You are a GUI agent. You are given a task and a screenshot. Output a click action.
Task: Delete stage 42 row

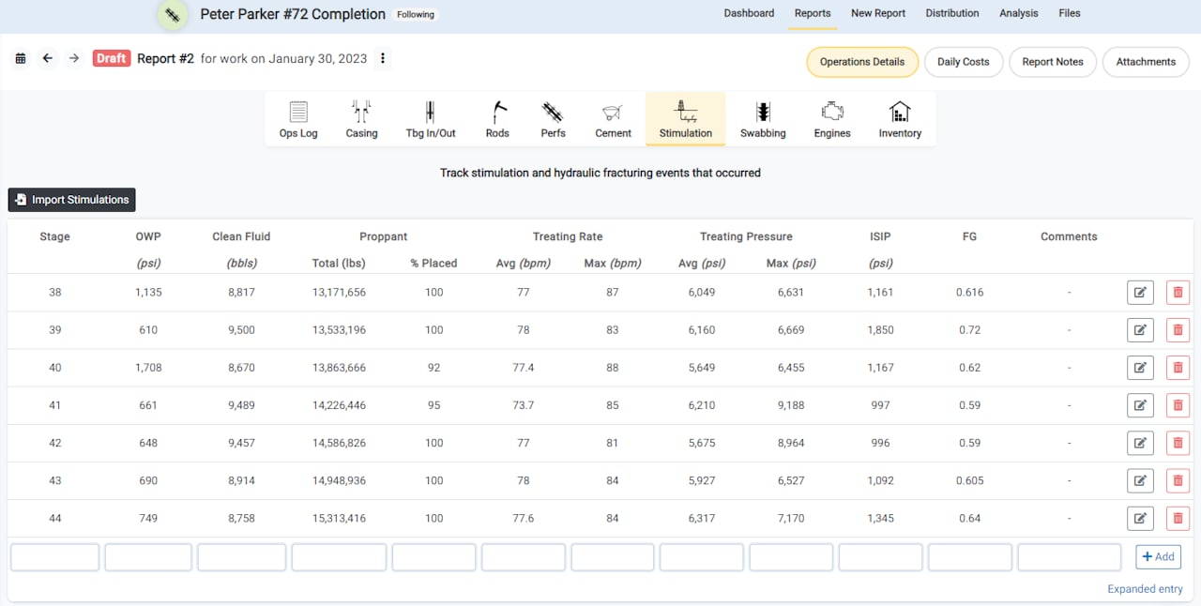[x=1178, y=443]
